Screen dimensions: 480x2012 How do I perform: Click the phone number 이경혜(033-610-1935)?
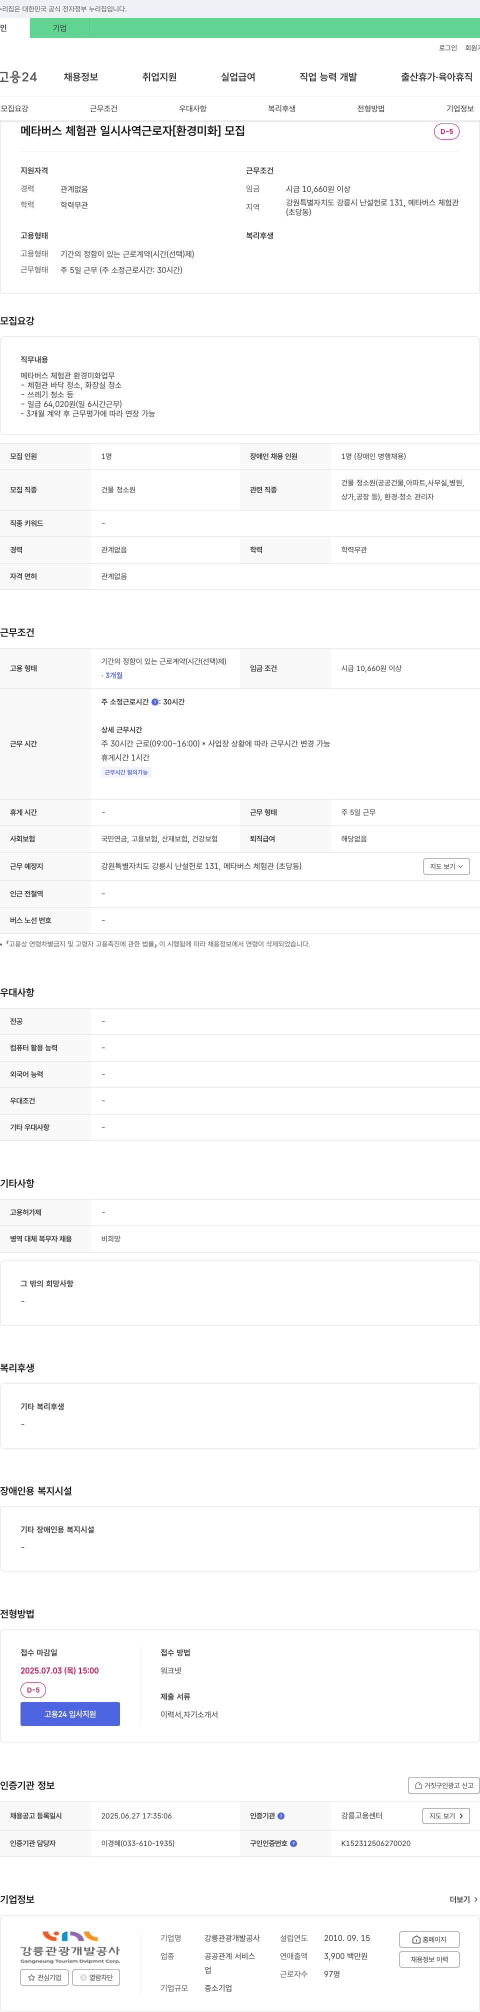click(x=137, y=1843)
